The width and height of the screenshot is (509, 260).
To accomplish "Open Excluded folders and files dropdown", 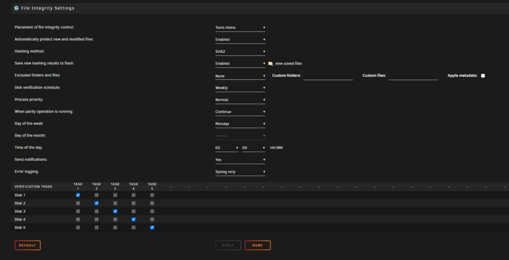I will pos(240,76).
